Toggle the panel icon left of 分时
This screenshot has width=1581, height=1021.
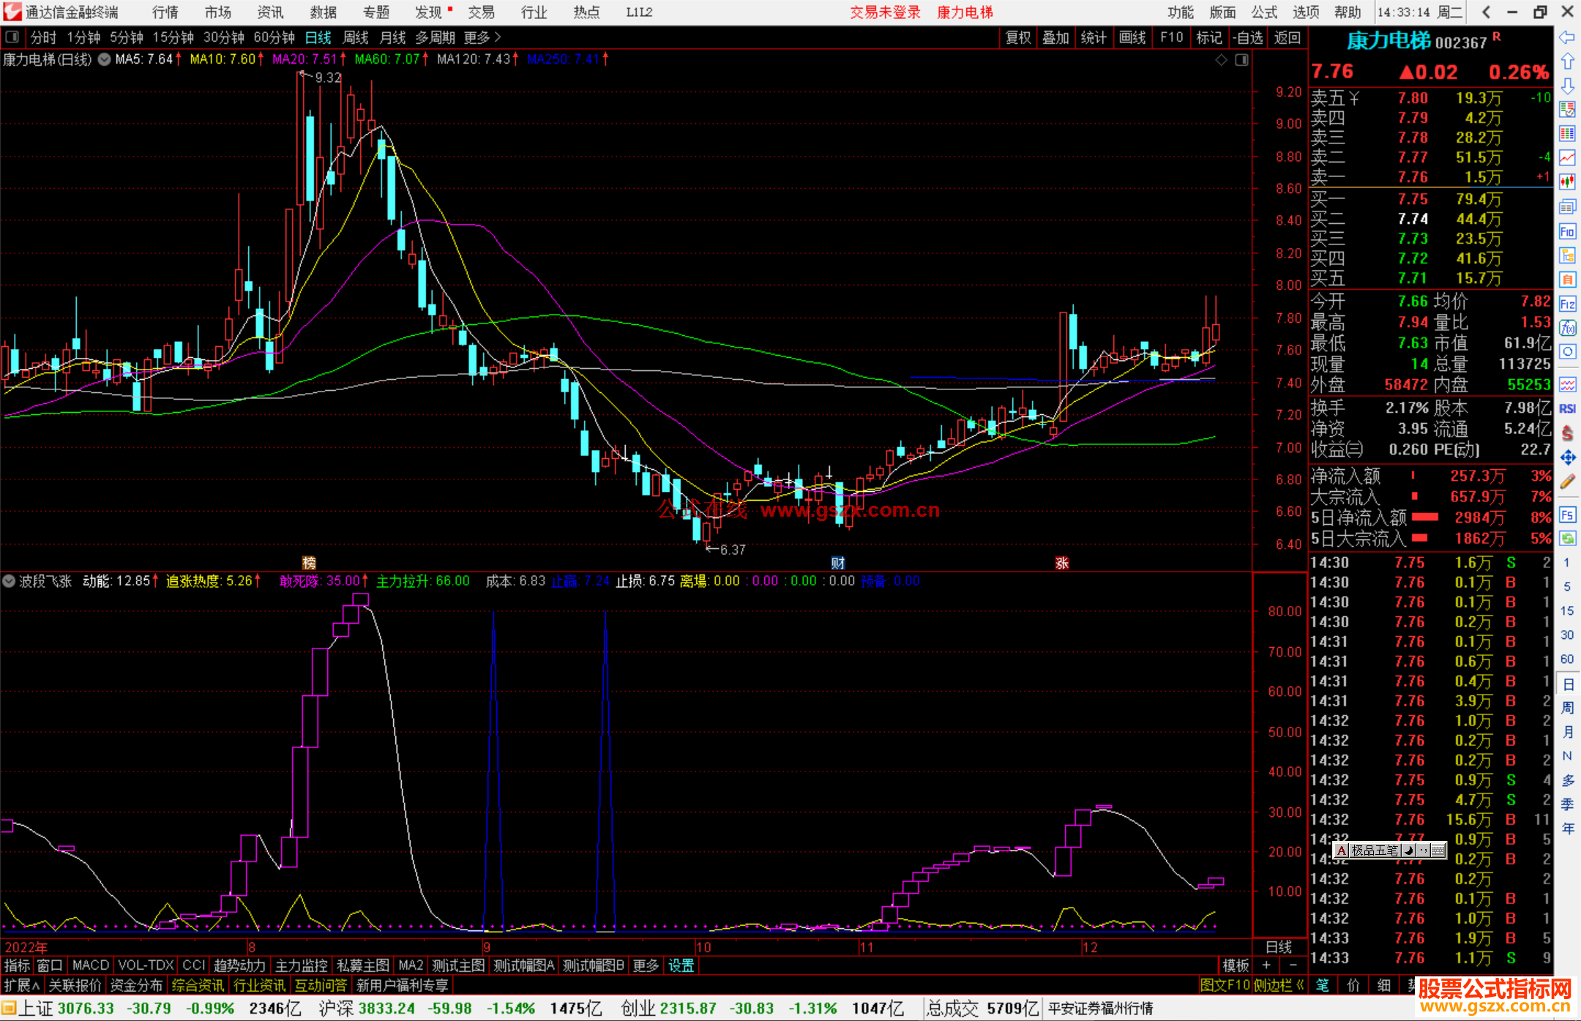click(x=12, y=37)
